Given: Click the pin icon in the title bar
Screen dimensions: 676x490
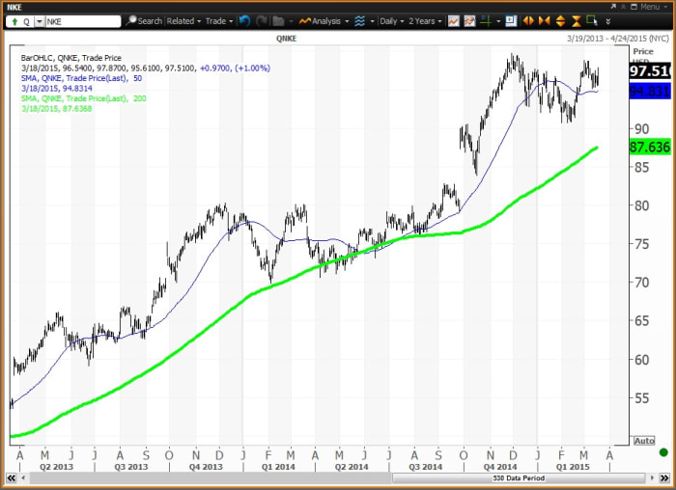Looking at the screenshot, I should 624,7.
